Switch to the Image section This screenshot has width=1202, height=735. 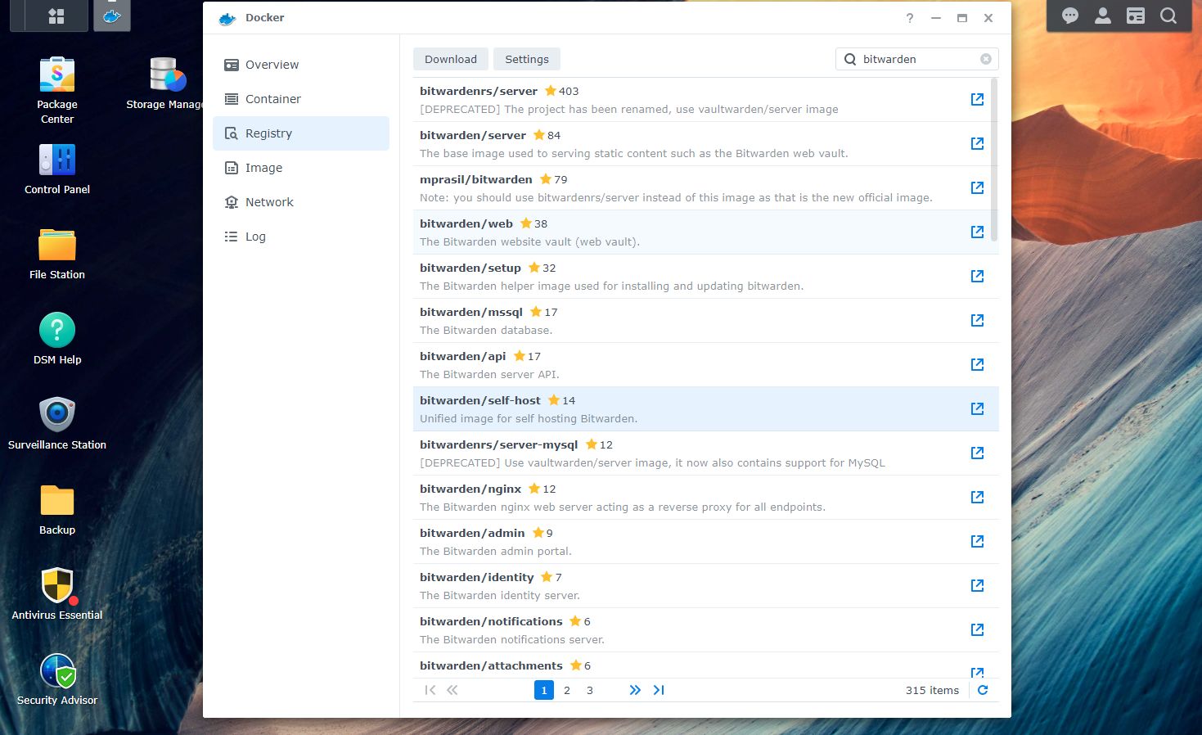coord(301,168)
